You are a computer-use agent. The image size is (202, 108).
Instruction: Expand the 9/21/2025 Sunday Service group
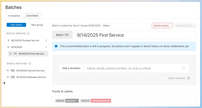tap(8, 40)
